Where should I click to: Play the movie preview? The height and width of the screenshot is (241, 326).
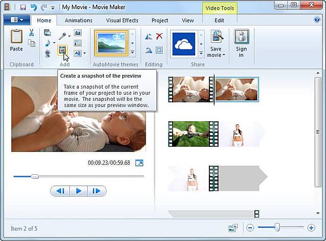click(x=78, y=191)
